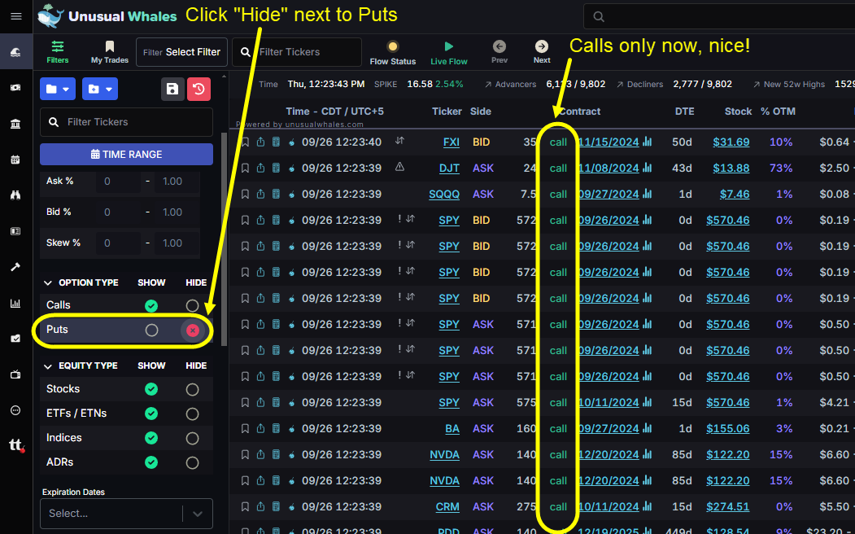The width and height of the screenshot is (855, 534).
Task: Bookmark the FXI trade row
Action: [x=246, y=142]
